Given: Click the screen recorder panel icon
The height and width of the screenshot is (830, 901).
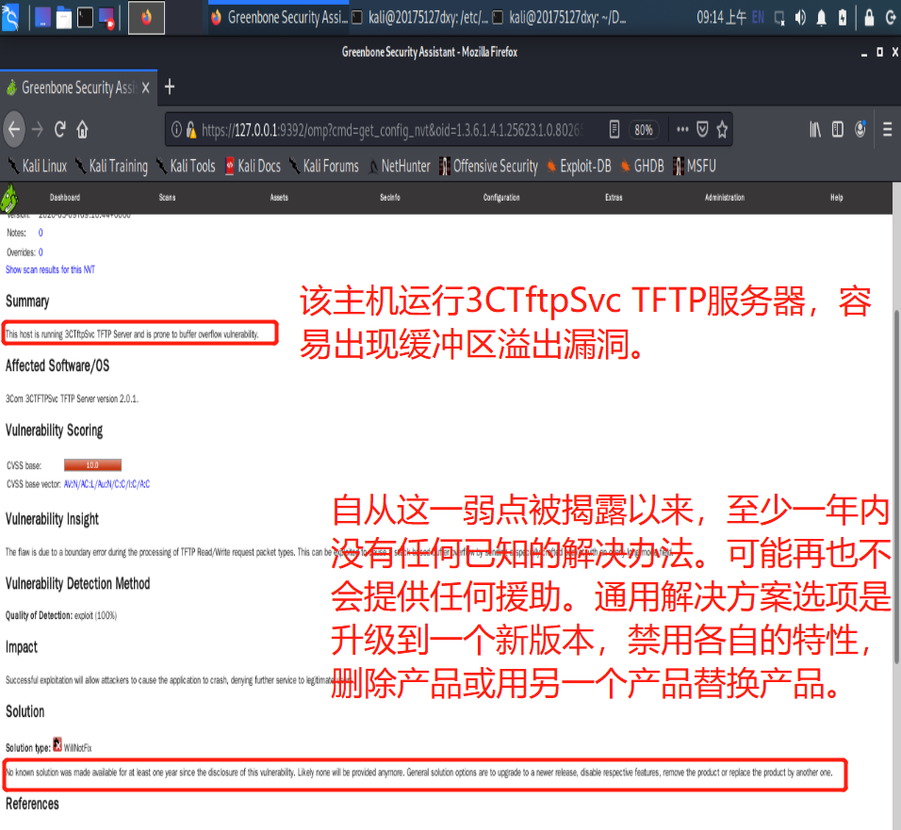Looking at the screenshot, I should click(106, 18).
